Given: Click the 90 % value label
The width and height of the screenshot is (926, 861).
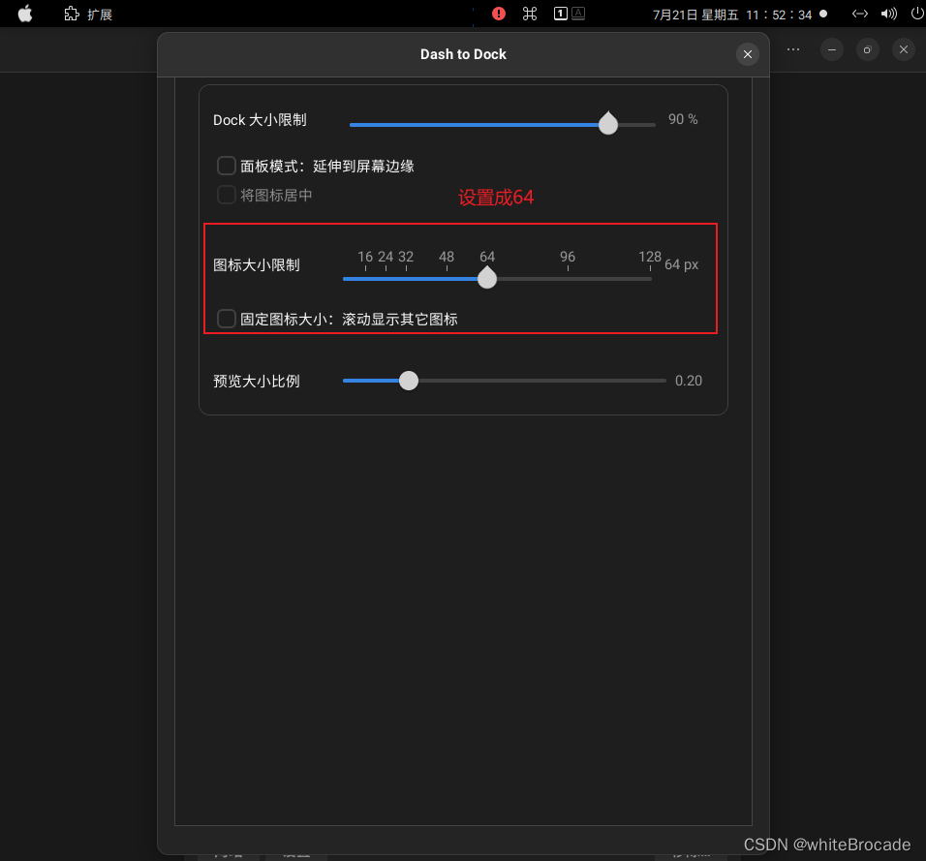Looking at the screenshot, I should [683, 119].
